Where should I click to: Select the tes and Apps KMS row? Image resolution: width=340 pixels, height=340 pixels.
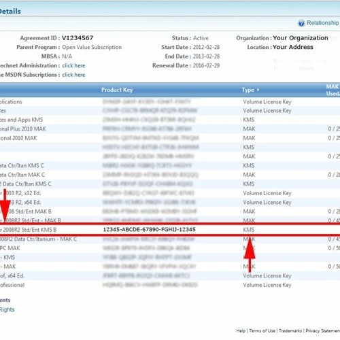[170, 120]
